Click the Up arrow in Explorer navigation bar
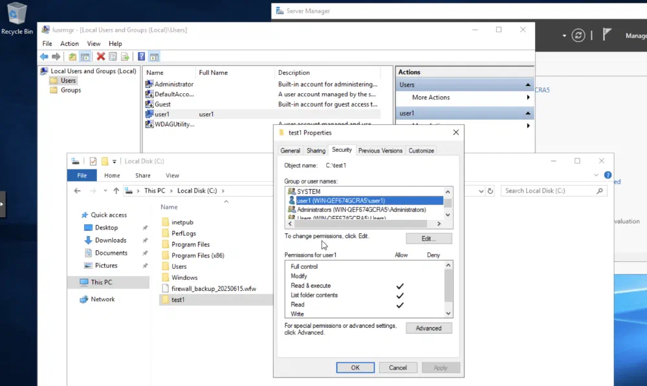 point(116,191)
